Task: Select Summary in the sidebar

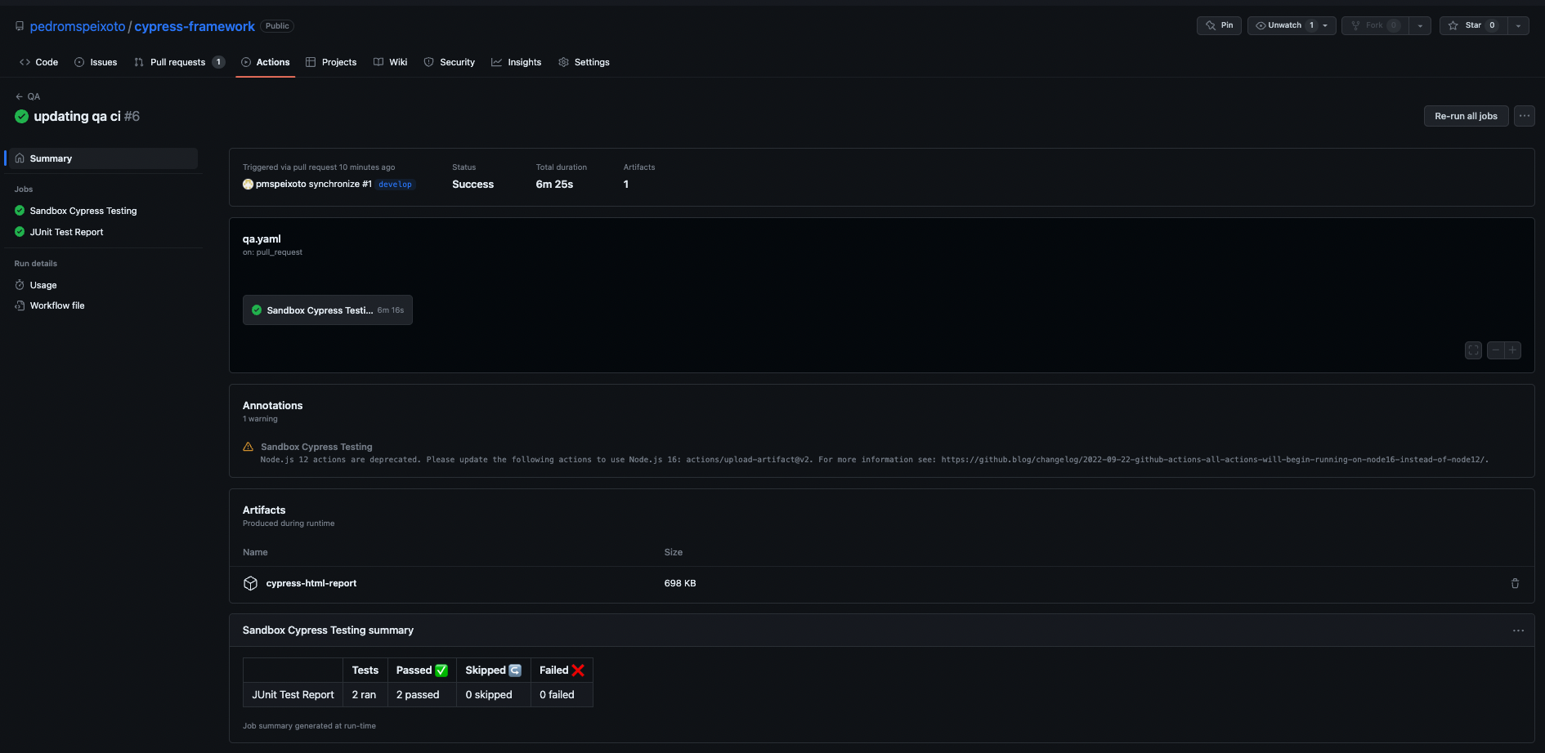Action: (x=102, y=158)
